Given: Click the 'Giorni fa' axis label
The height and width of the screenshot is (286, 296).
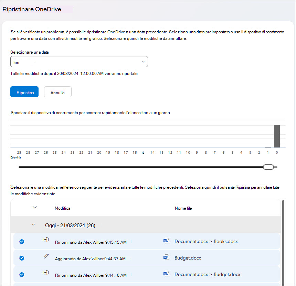Looking at the screenshot, I should point(16,157).
